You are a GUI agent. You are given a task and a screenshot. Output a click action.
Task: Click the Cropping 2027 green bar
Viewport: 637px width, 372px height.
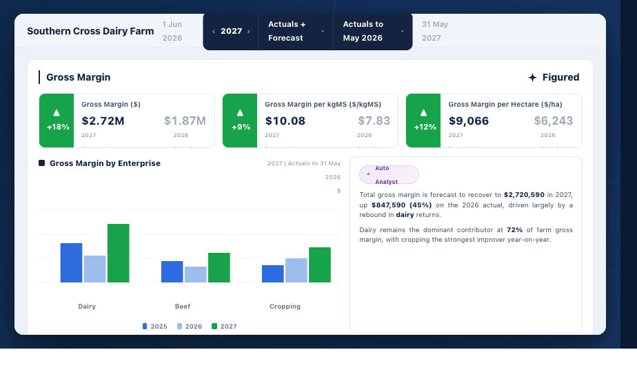click(320, 265)
